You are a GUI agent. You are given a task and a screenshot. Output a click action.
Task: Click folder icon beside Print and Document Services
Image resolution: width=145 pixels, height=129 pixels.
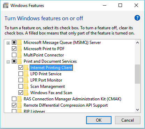(x=19, y=61)
